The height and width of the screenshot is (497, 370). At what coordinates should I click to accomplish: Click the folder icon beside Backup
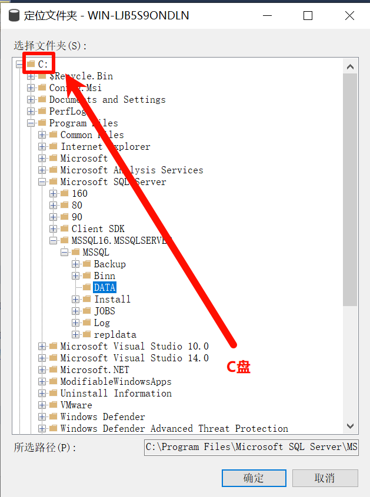(86, 264)
